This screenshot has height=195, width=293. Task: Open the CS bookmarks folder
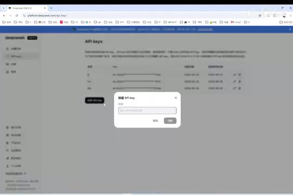tap(74, 22)
